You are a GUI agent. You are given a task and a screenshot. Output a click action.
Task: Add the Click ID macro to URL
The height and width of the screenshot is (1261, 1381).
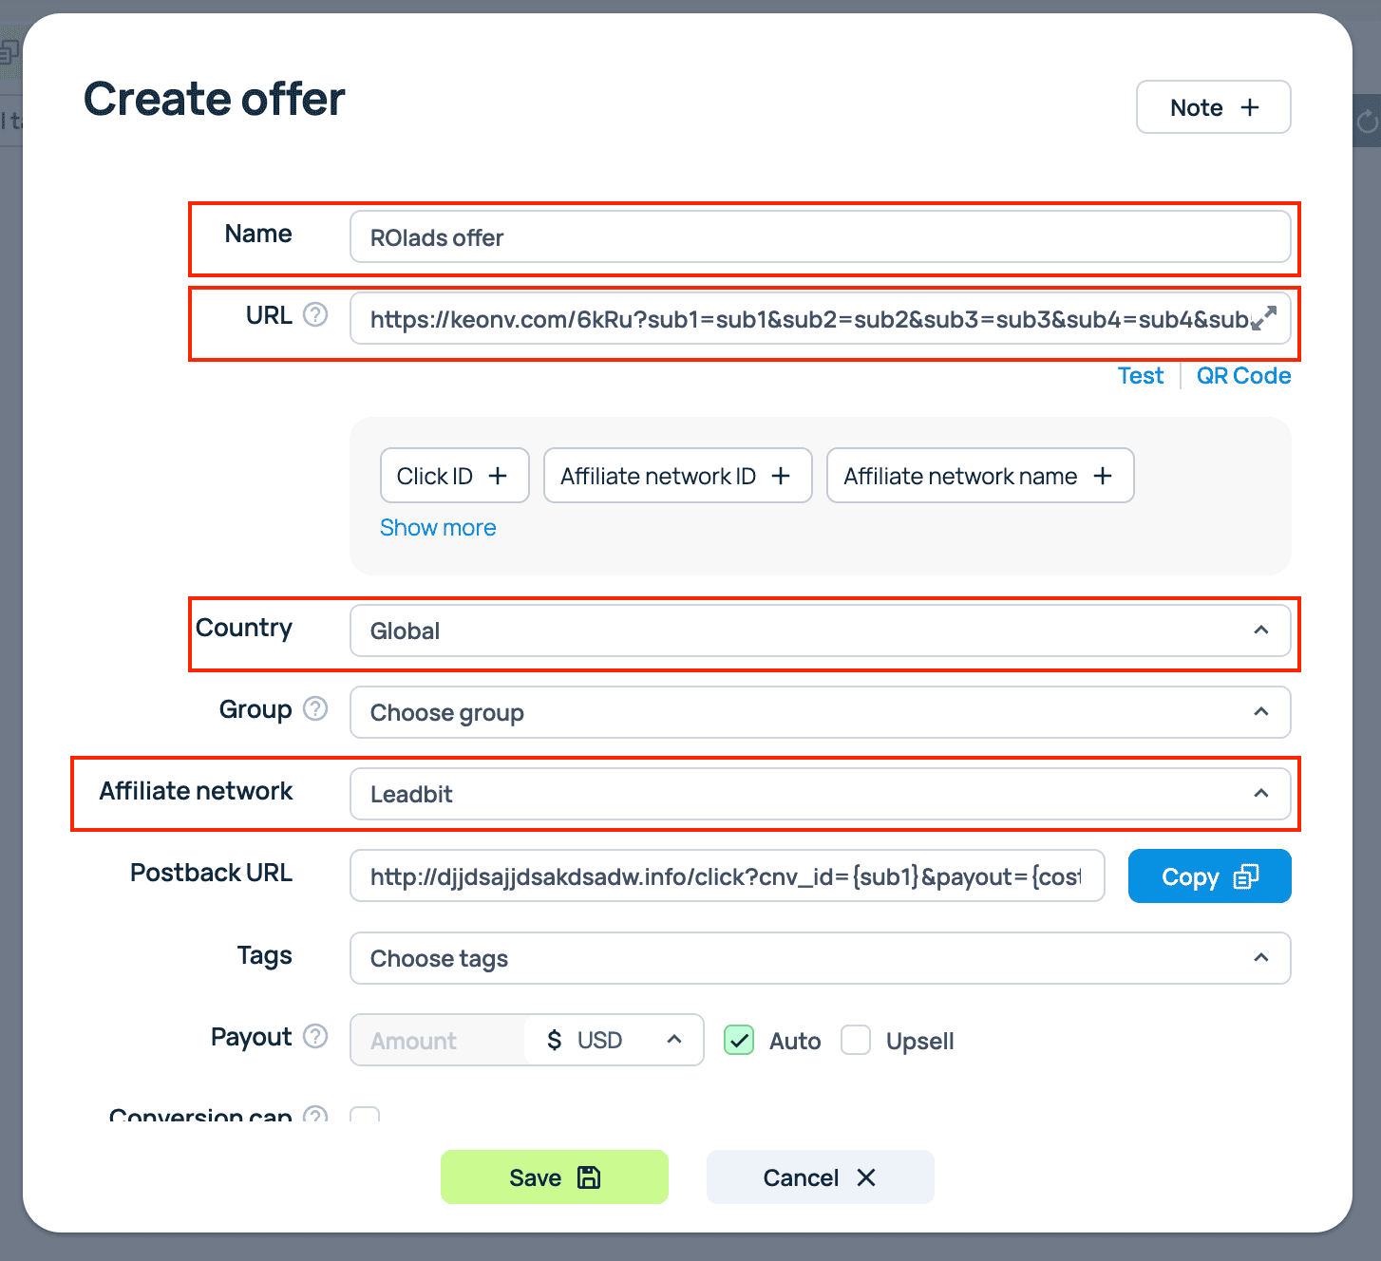click(454, 476)
